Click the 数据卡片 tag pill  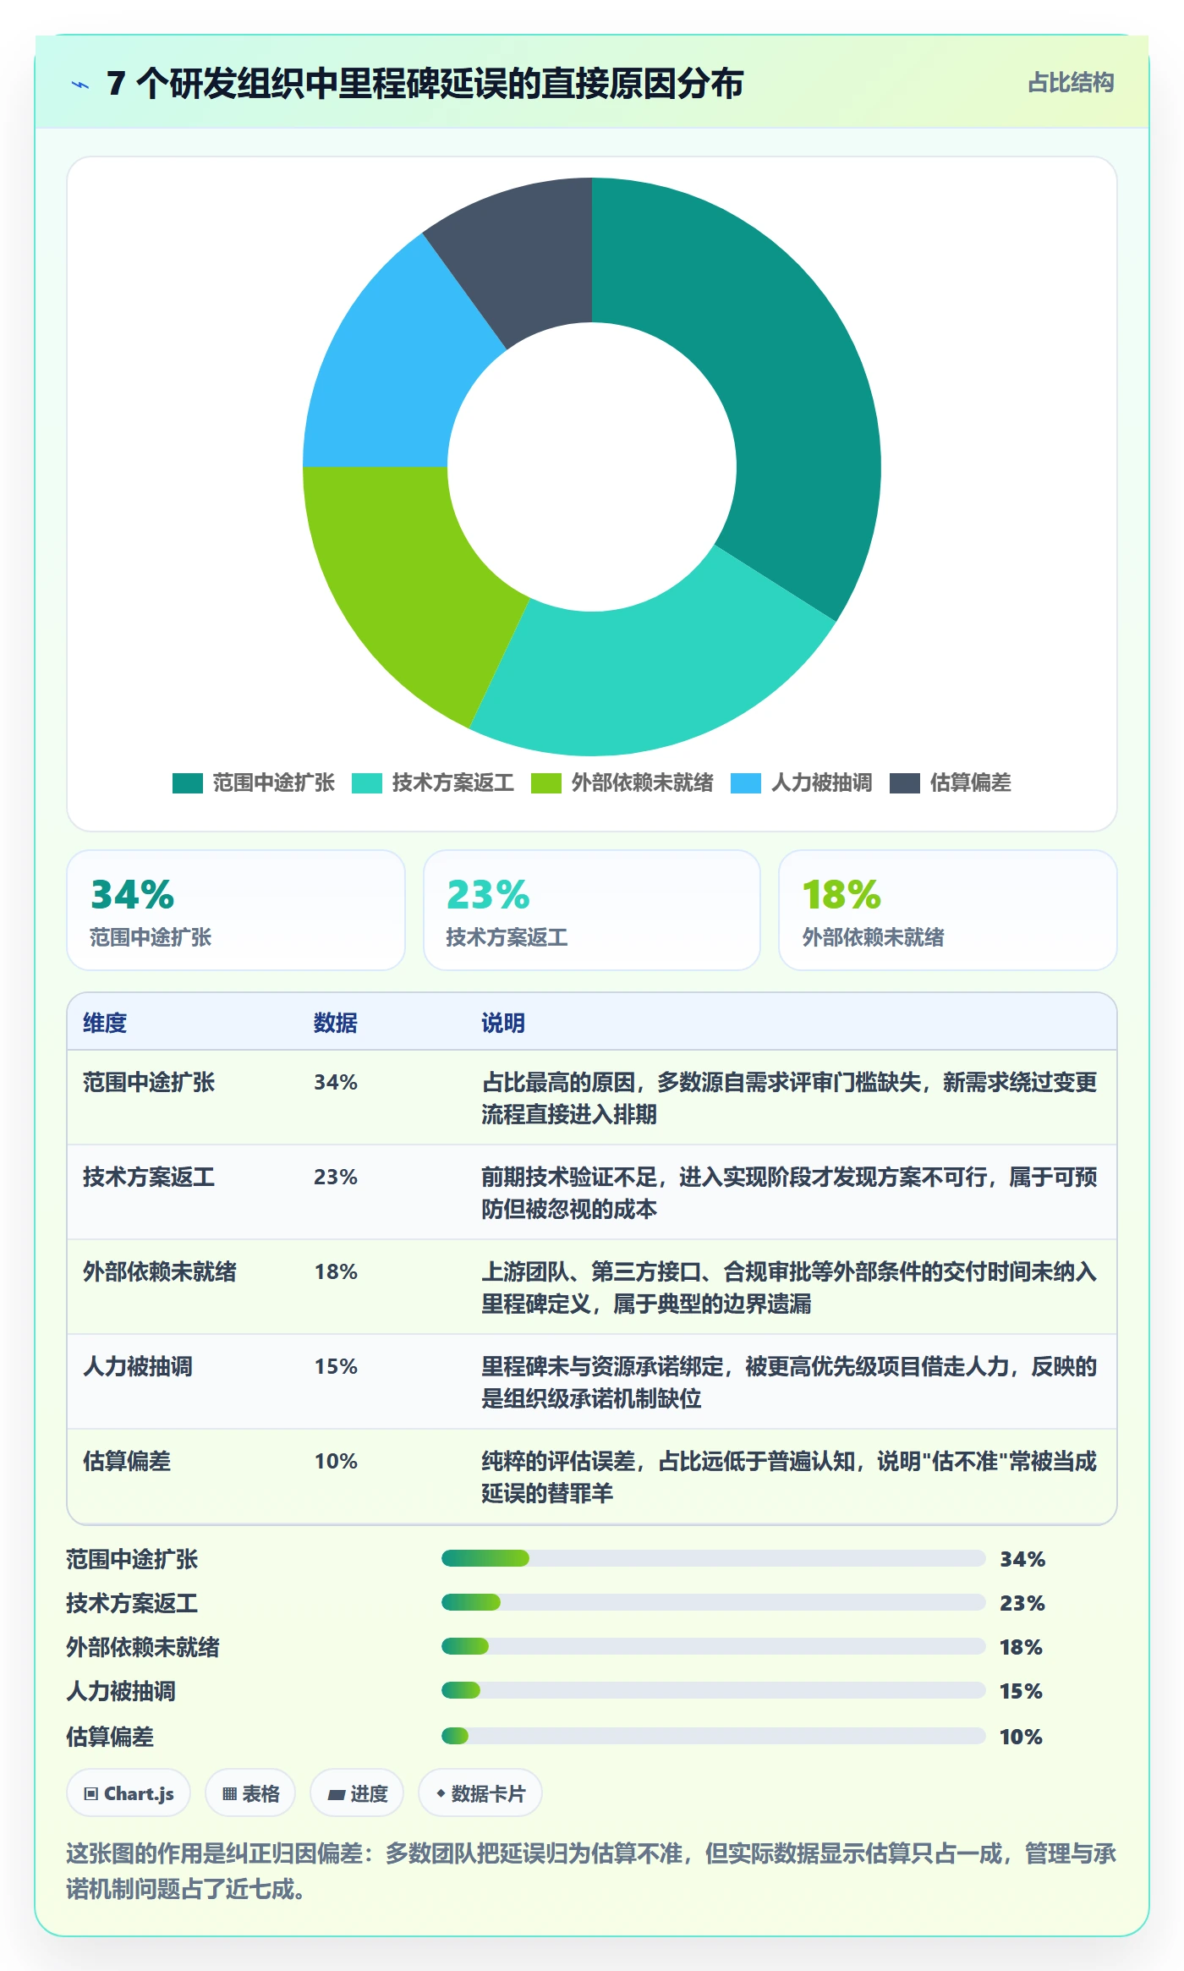pos(480,1793)
